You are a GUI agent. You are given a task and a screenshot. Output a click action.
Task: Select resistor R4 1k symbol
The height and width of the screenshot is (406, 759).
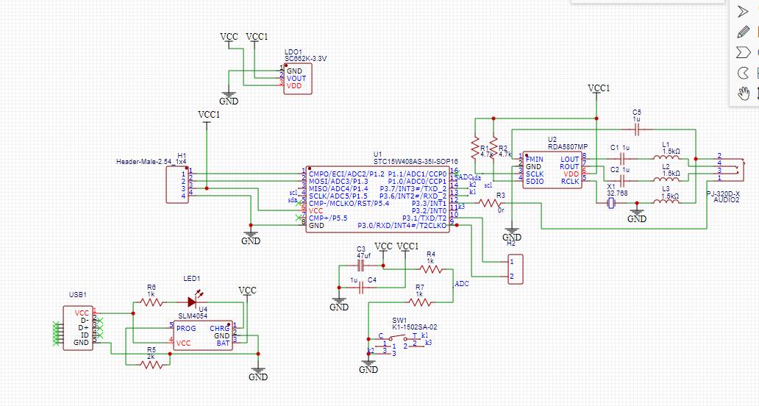430,269
